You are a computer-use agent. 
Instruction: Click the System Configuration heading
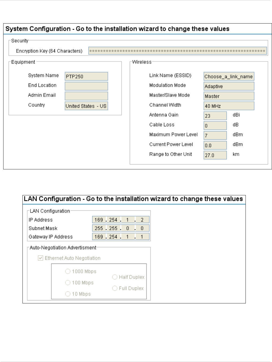pos(117,29)
